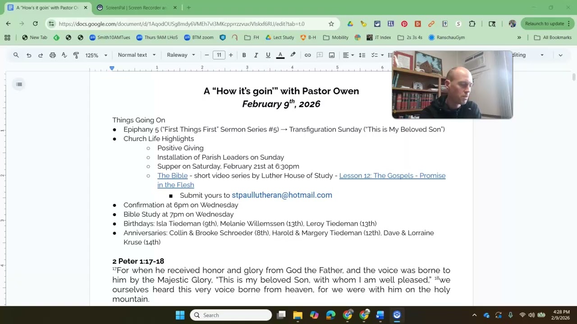Switch to the ScreenPal browser tab
This screenshot has height=324, width=577.
coord(136,8)
